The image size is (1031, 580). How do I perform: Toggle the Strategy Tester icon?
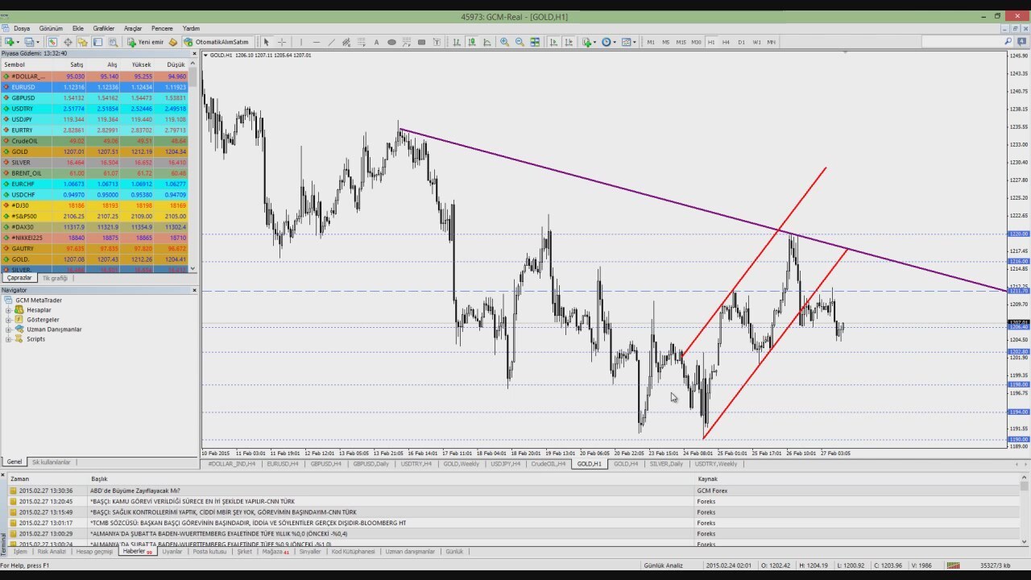tap(113, 42)
